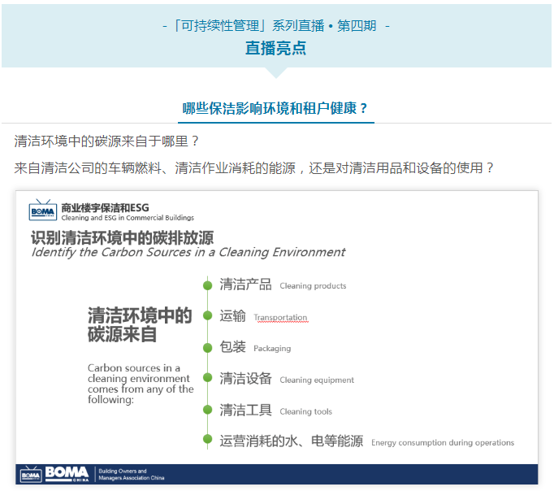The height and width of the screenshot is (491, 554).
Task: Click the 运营消耗的水、电等能源 list item
Action: (291, 441)
